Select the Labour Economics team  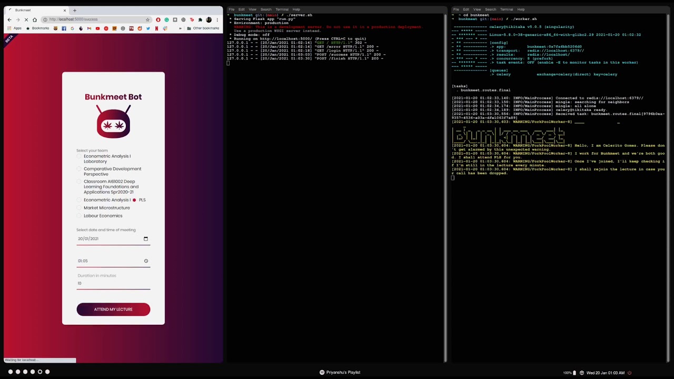point(79,216)
